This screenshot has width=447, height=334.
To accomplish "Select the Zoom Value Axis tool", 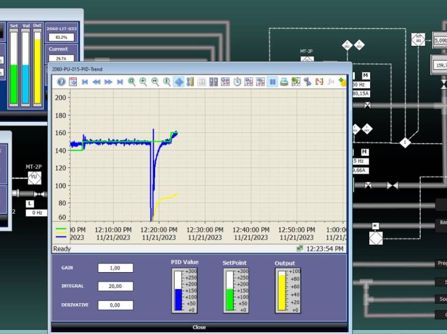I will click(x=166, y=82).
